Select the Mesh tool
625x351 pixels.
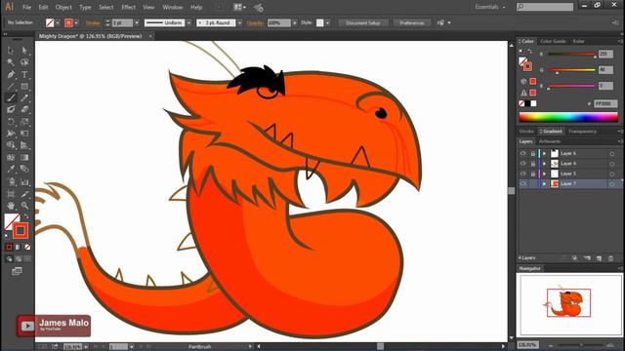point(11,158)
